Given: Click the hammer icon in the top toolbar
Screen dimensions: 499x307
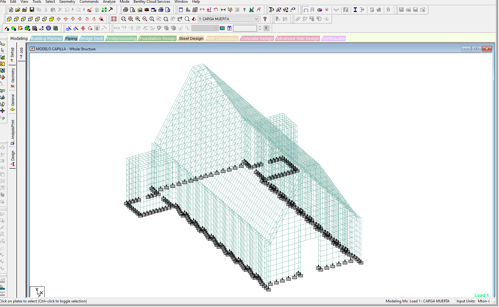Looking at the screenshot, I should tap(111, 10).
